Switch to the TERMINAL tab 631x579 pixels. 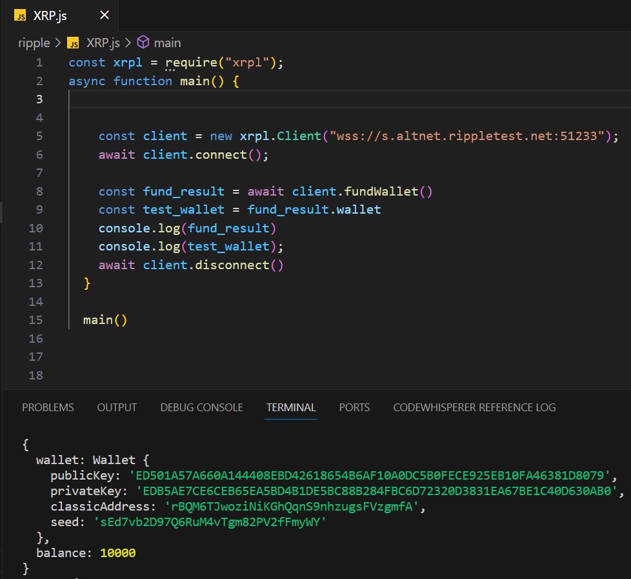point(291,407)
